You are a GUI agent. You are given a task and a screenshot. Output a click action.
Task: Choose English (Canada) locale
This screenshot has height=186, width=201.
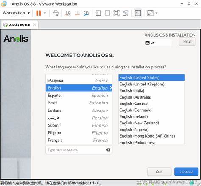click(x=152, y=104)
